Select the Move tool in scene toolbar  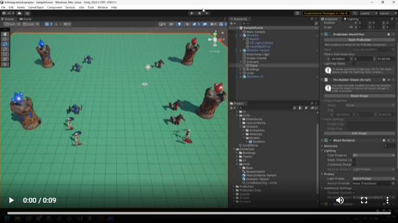tap(5, 39)
